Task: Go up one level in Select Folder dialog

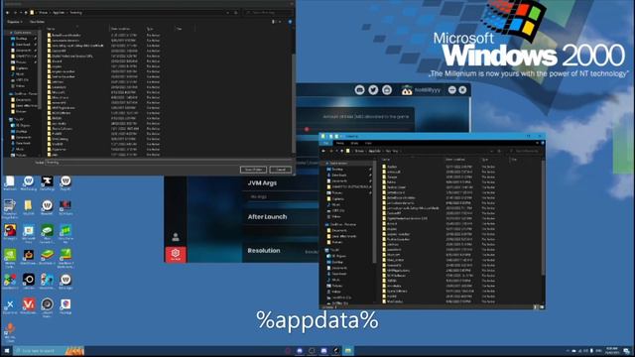Action: tap(26, 13)
